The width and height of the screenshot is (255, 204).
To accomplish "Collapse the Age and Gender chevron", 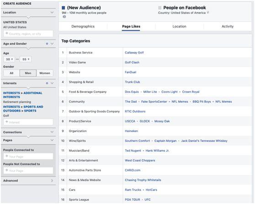I will click(52, 43).
